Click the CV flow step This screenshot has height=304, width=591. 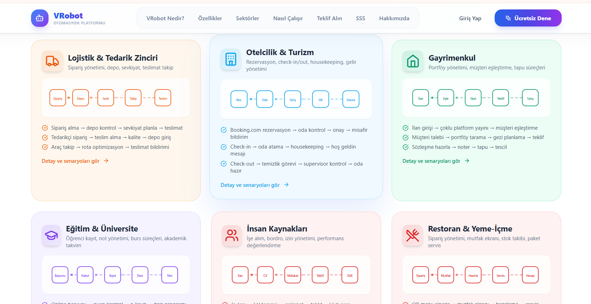coord(265,275)
